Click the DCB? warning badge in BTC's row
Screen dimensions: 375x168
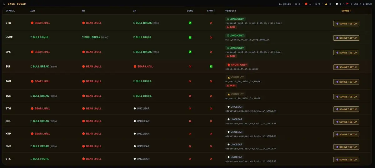click(x=231, y=27)
